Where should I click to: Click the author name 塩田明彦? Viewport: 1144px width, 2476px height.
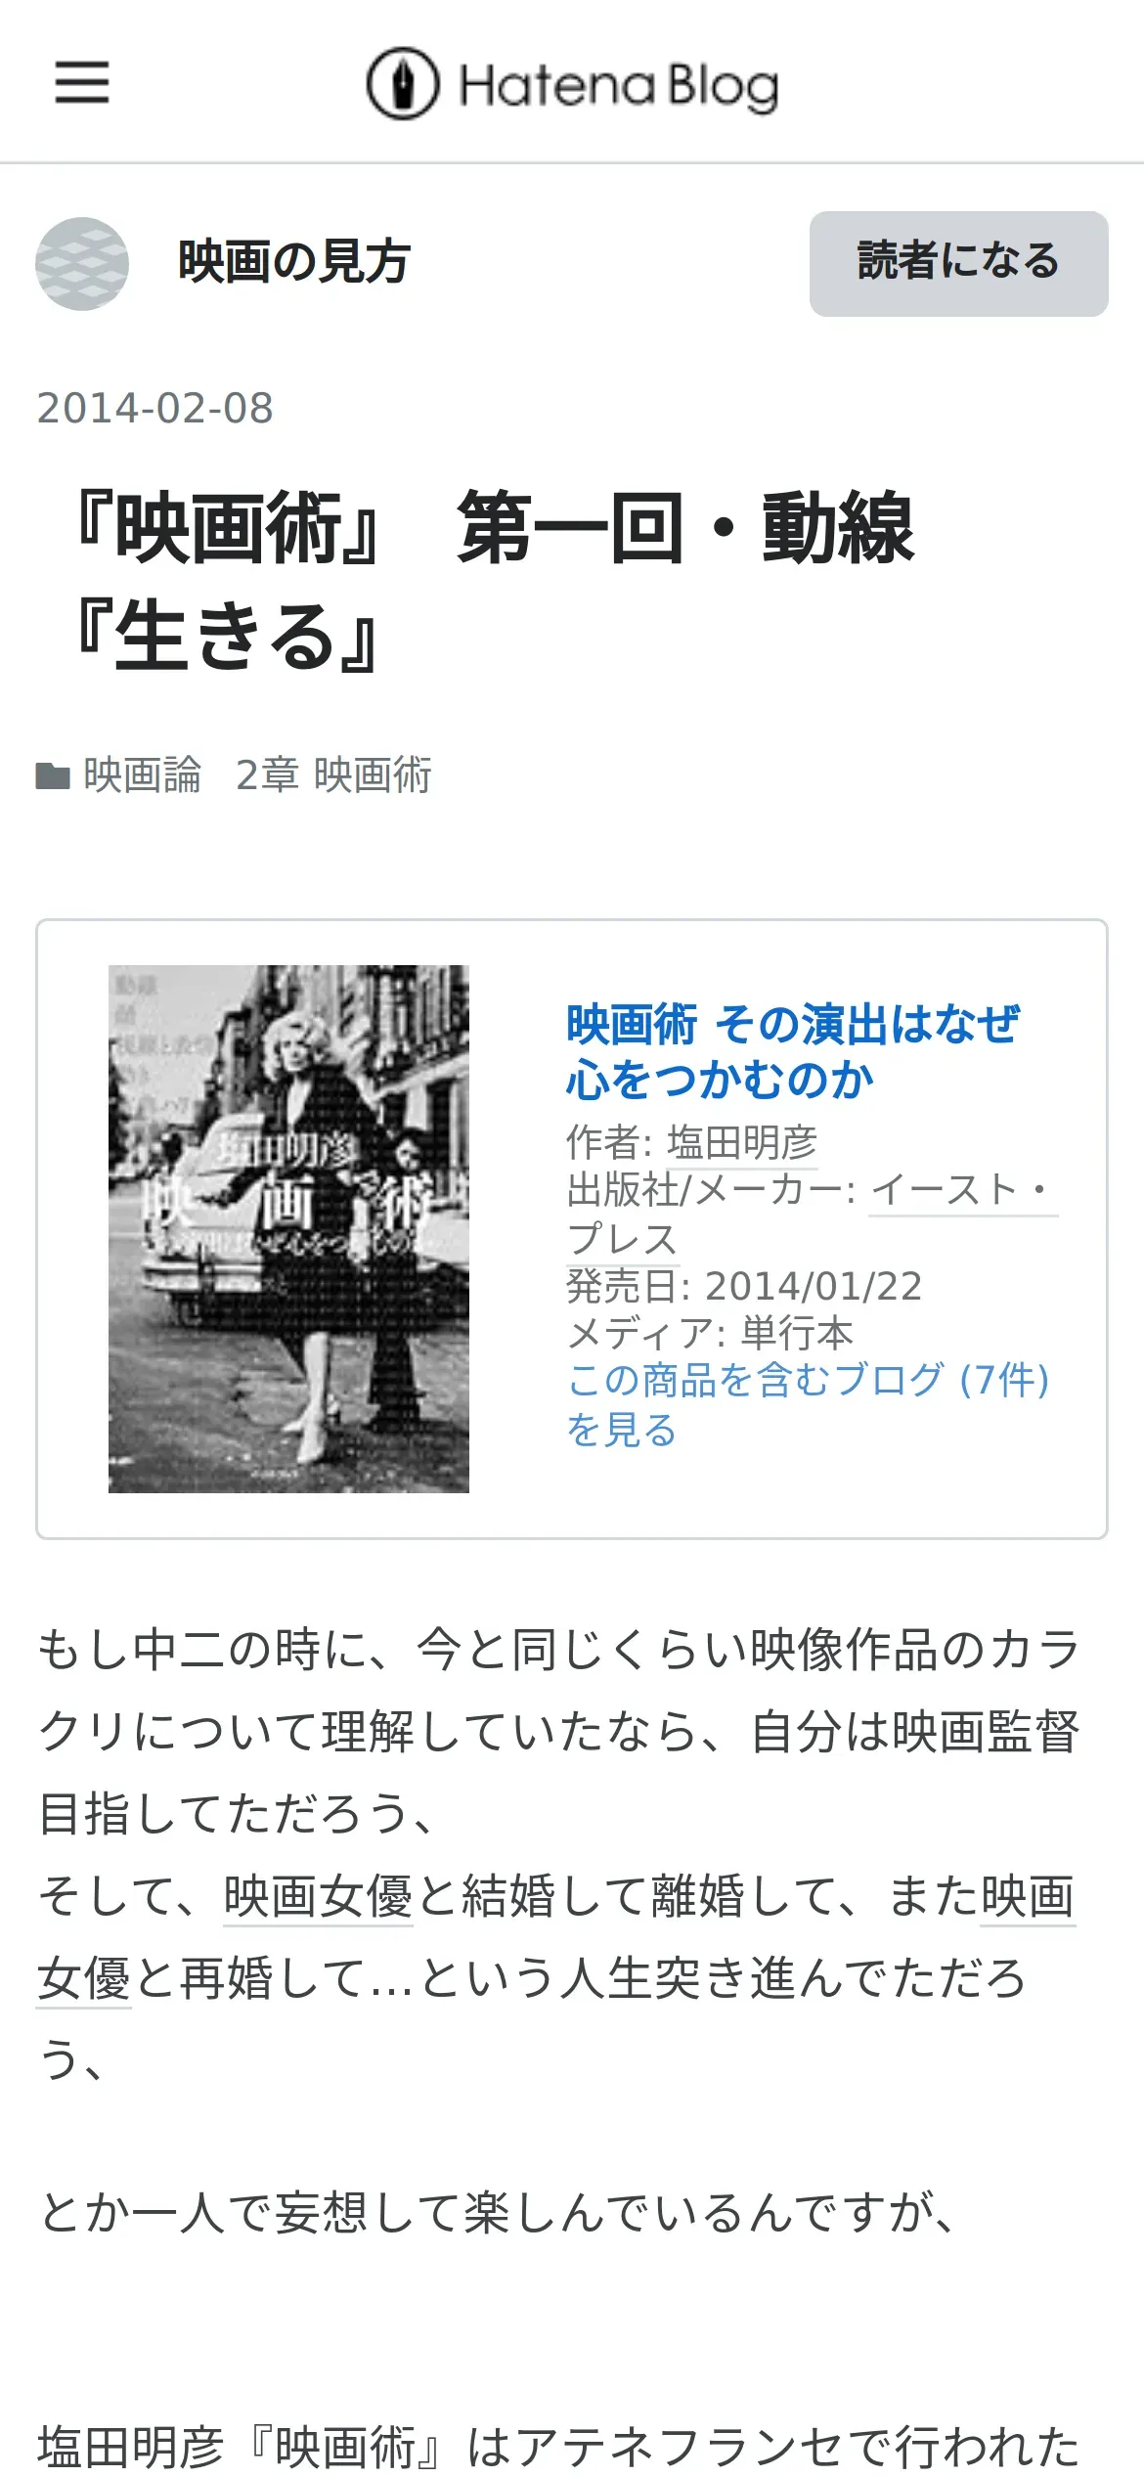click(742, 1142)
